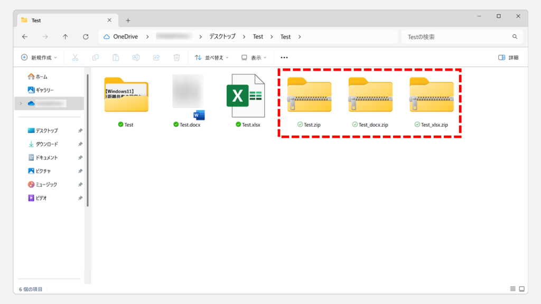Screen dimensions: 541x304
Task: Click the Cut scissors icon
Action: 75,58
